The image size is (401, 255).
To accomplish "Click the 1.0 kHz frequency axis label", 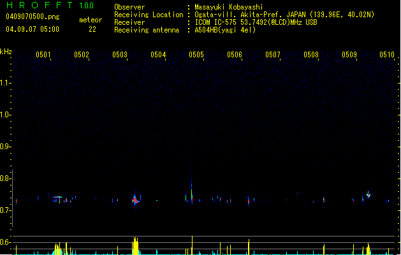I will pyautogui.click(x=5, y=115).
